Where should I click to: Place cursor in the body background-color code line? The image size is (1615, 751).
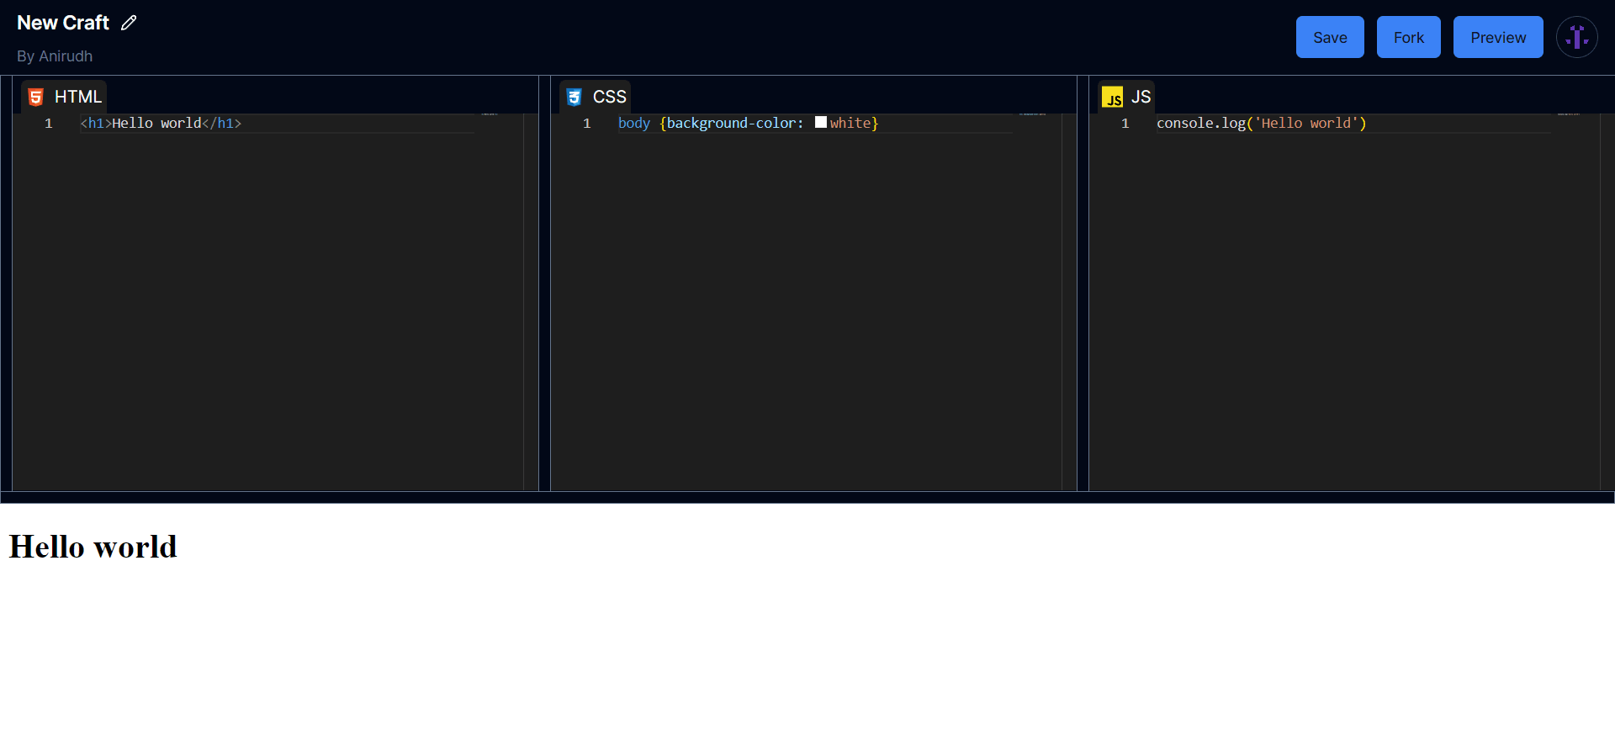[748, 123]
